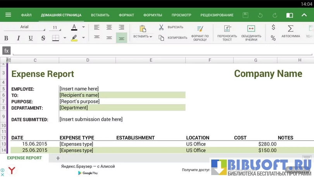Viewport: 314px width, 177px height.
Task: Open the cell borders dropdown arrow
Action: click(x=65, y=38)
